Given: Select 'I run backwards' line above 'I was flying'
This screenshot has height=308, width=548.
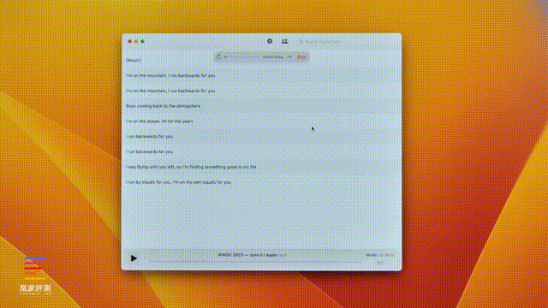Looking at the screenshot, I should (x=149, y=151).
